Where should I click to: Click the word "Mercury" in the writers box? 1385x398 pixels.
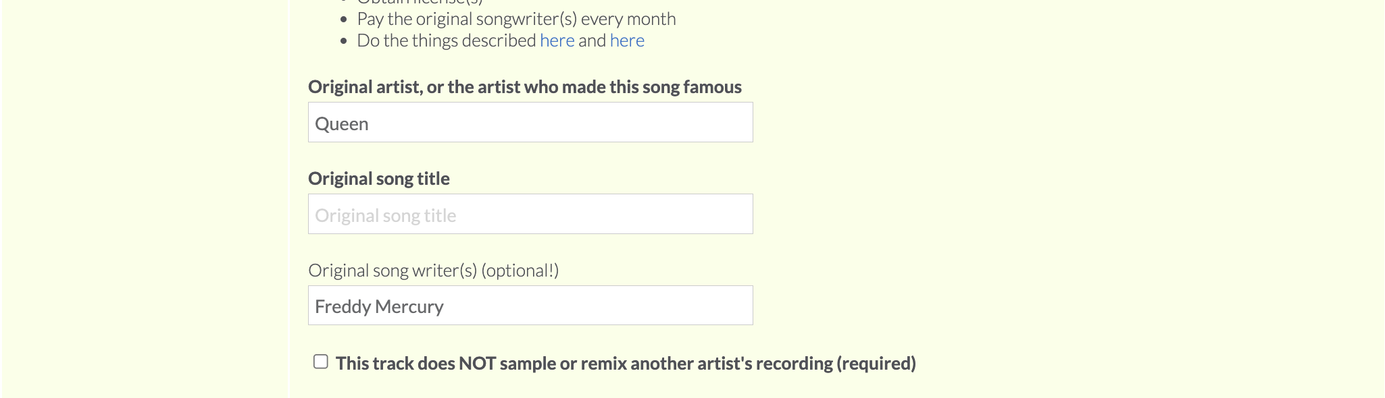(x=409, y=307)
